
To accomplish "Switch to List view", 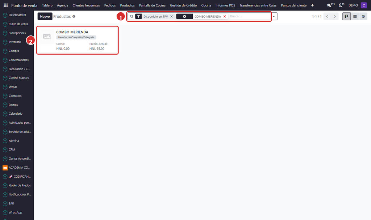I will click(x=355, y=17).
